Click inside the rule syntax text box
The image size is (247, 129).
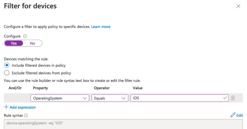pyautogui.click(x=122, y=124)
